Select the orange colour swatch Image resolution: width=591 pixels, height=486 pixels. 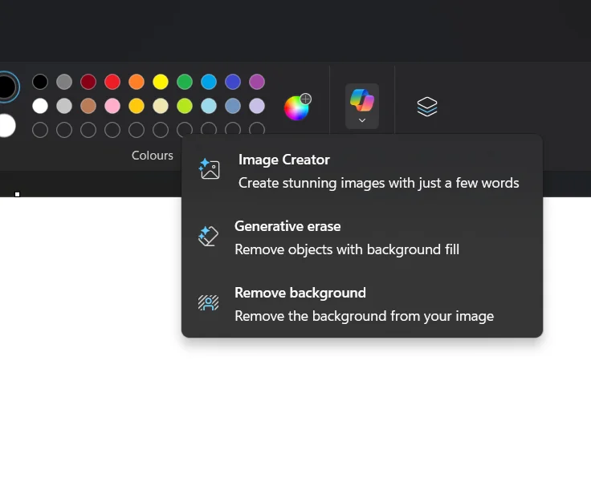pos(137,82)
